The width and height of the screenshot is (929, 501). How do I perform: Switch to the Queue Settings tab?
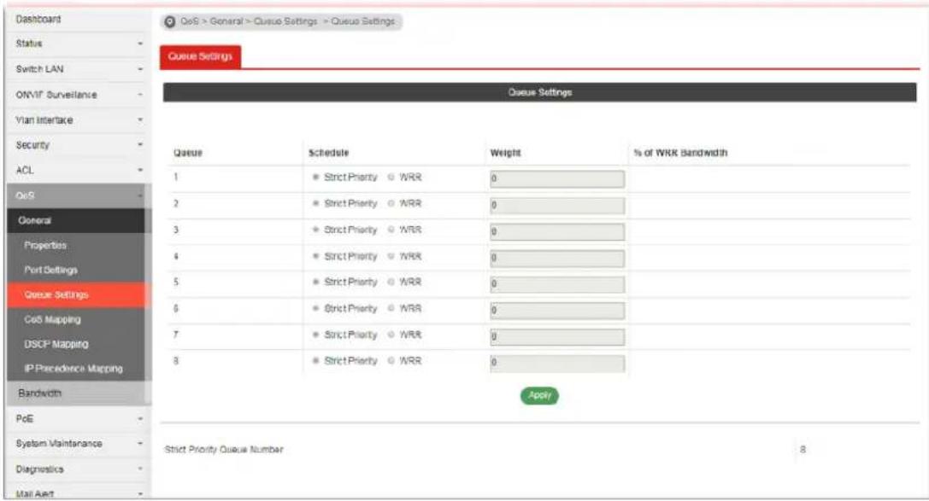[200, 57]
